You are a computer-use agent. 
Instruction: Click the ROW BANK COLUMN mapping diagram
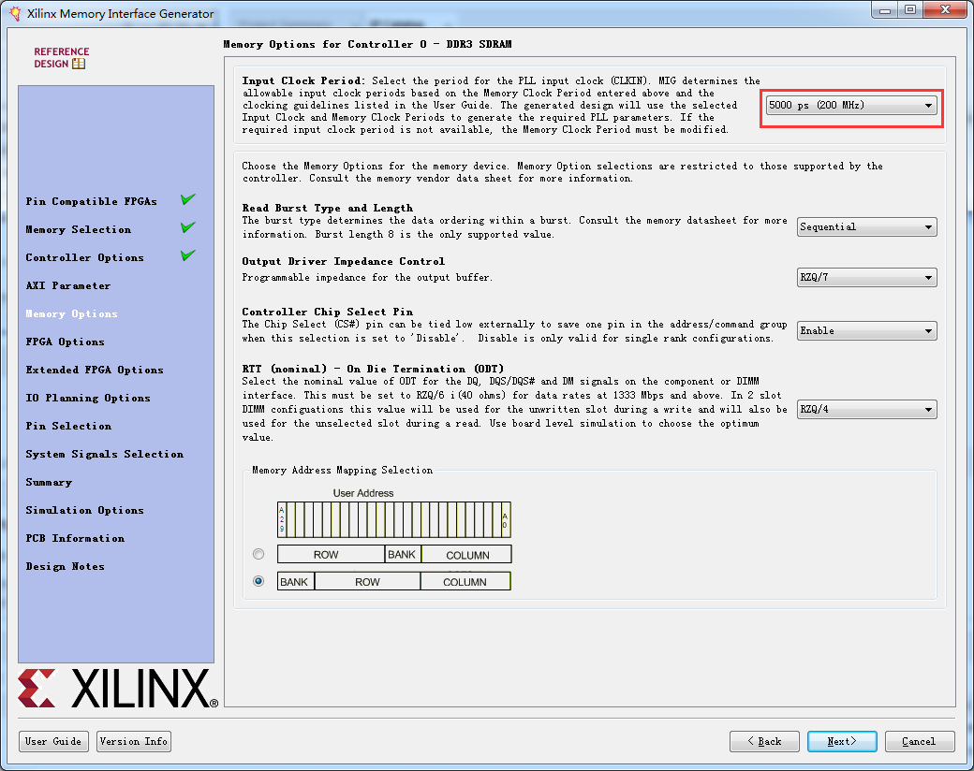(x=394, y=554)
